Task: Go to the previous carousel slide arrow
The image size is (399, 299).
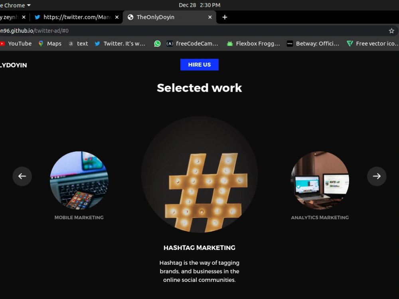Action: (x=22, y=176)
